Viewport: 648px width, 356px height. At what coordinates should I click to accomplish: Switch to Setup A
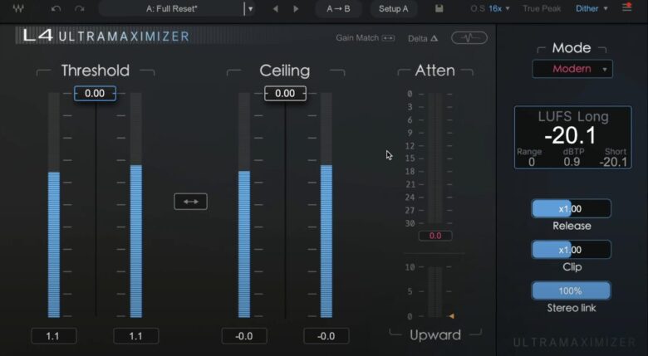pyautogui.click(x=393, y=8)
